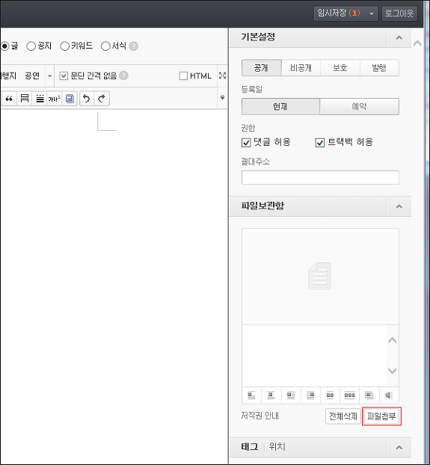Select the 서식 template radio

105,46
